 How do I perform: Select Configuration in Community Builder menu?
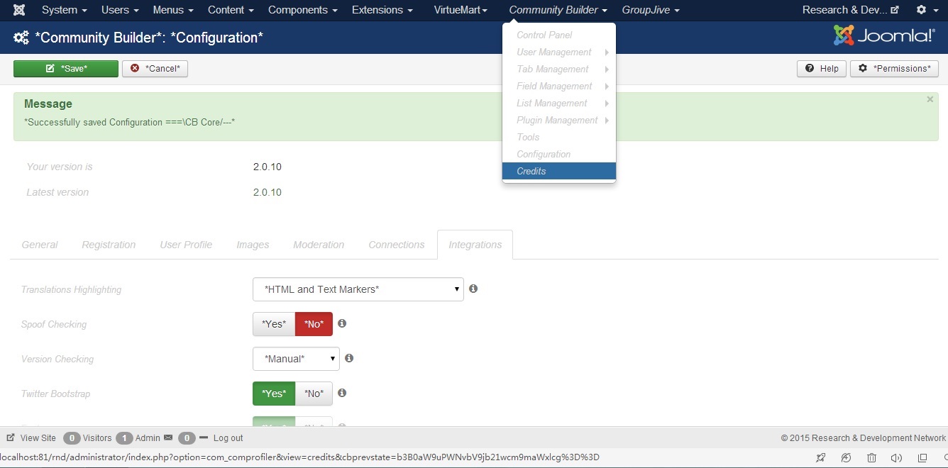(x=559, y=154)
